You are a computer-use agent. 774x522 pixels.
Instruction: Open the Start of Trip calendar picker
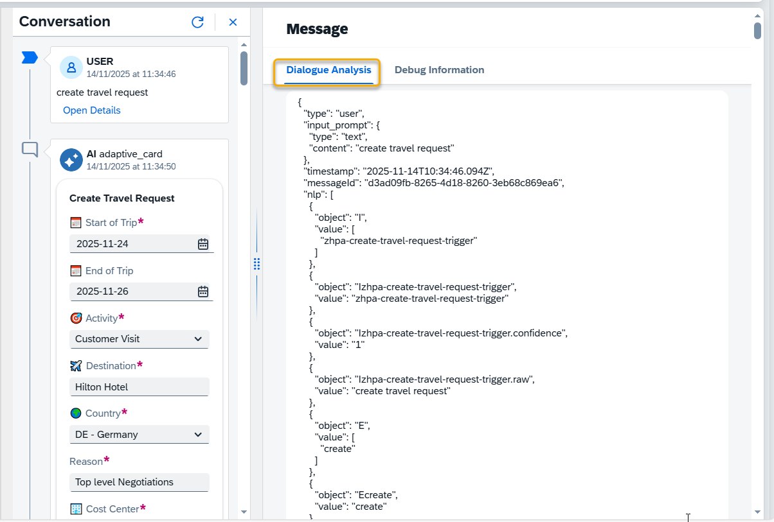[203, 244]
